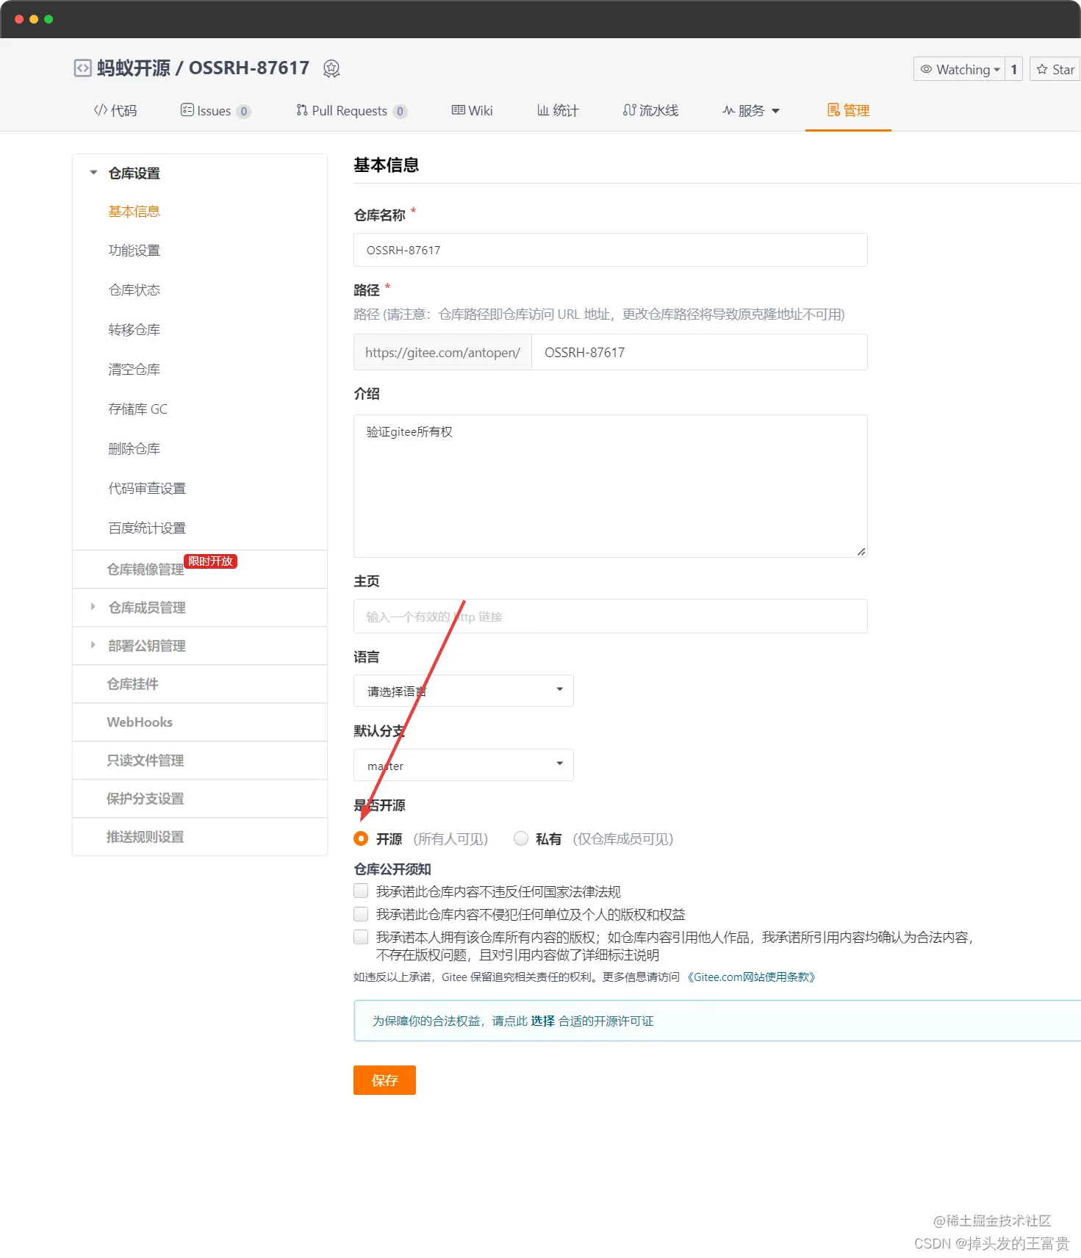Open 仓库挂件 in sidebar
The height and width of the screenshot is (1258, 1081).
pyautogui.click(x=132, y=684)
